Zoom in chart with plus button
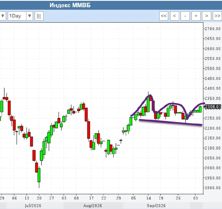Image resolution: width=222 pixels, height=209 pixels. point(196,16)
